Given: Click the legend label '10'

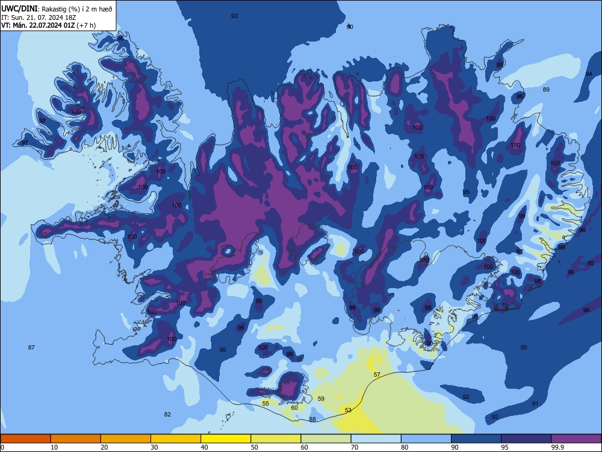Looking at the screenshot, I should (x=54, y=447).
